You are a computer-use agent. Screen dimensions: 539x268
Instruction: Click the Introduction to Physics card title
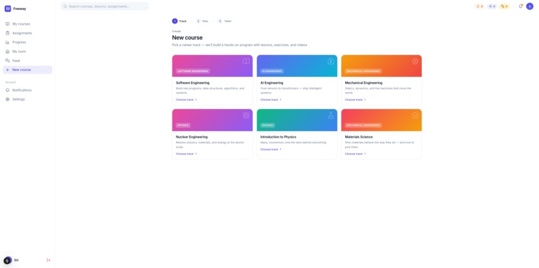pyautogui.click(x=278, y=137)
